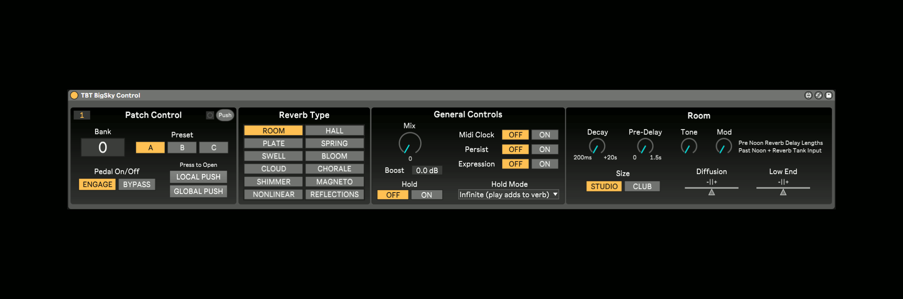Select the SPRING reverb type

[335, 144]
